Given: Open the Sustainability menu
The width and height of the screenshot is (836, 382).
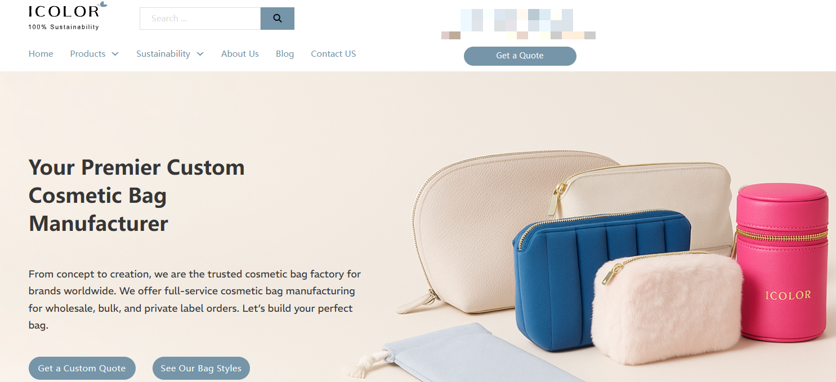Looking at the screenshot, I should click(x=163, y=54).
